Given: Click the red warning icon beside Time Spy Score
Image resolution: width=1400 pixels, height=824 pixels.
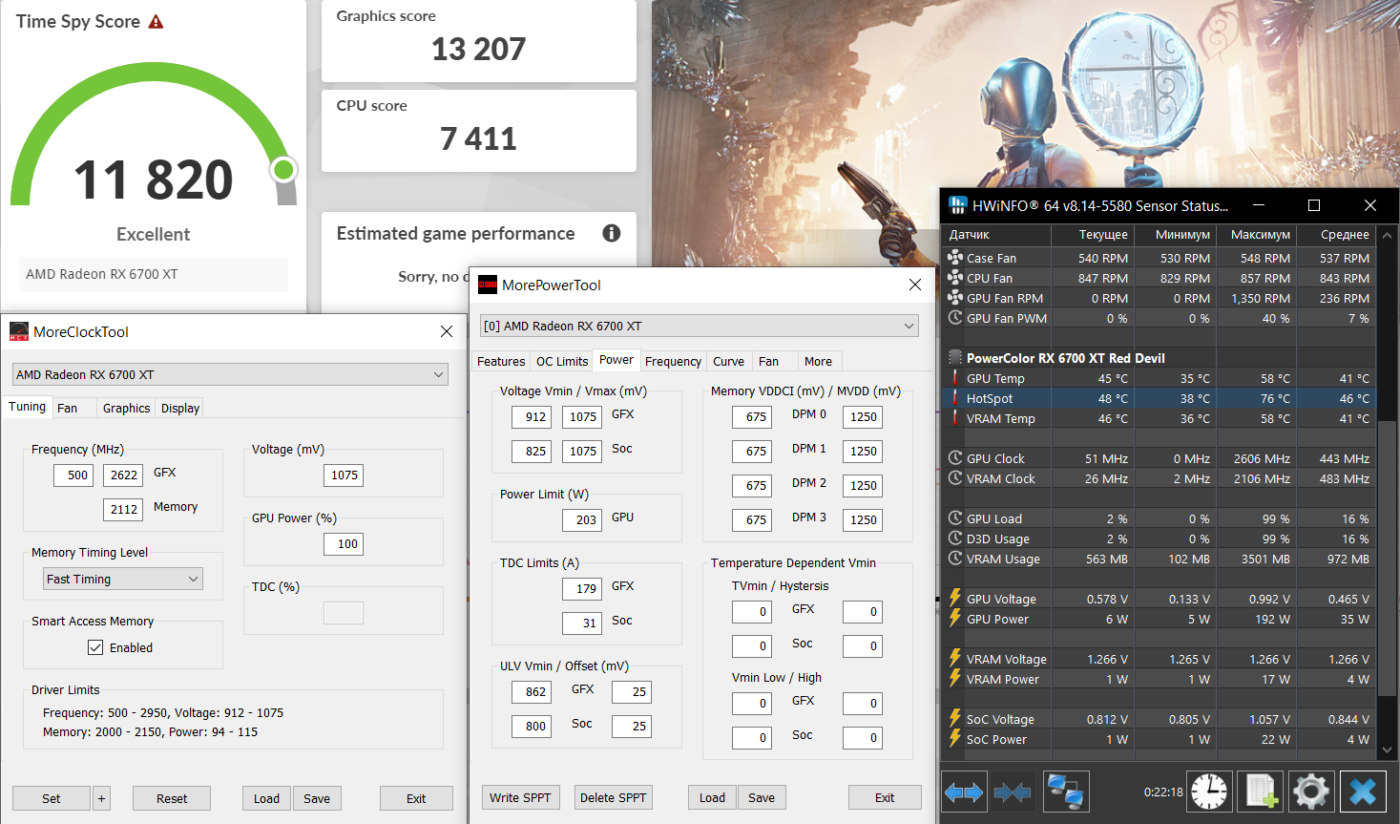Looking at the screenshot, I should (156, 21).
